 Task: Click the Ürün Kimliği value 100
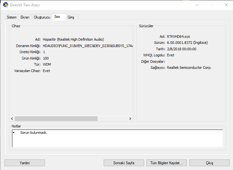[46, 58]
